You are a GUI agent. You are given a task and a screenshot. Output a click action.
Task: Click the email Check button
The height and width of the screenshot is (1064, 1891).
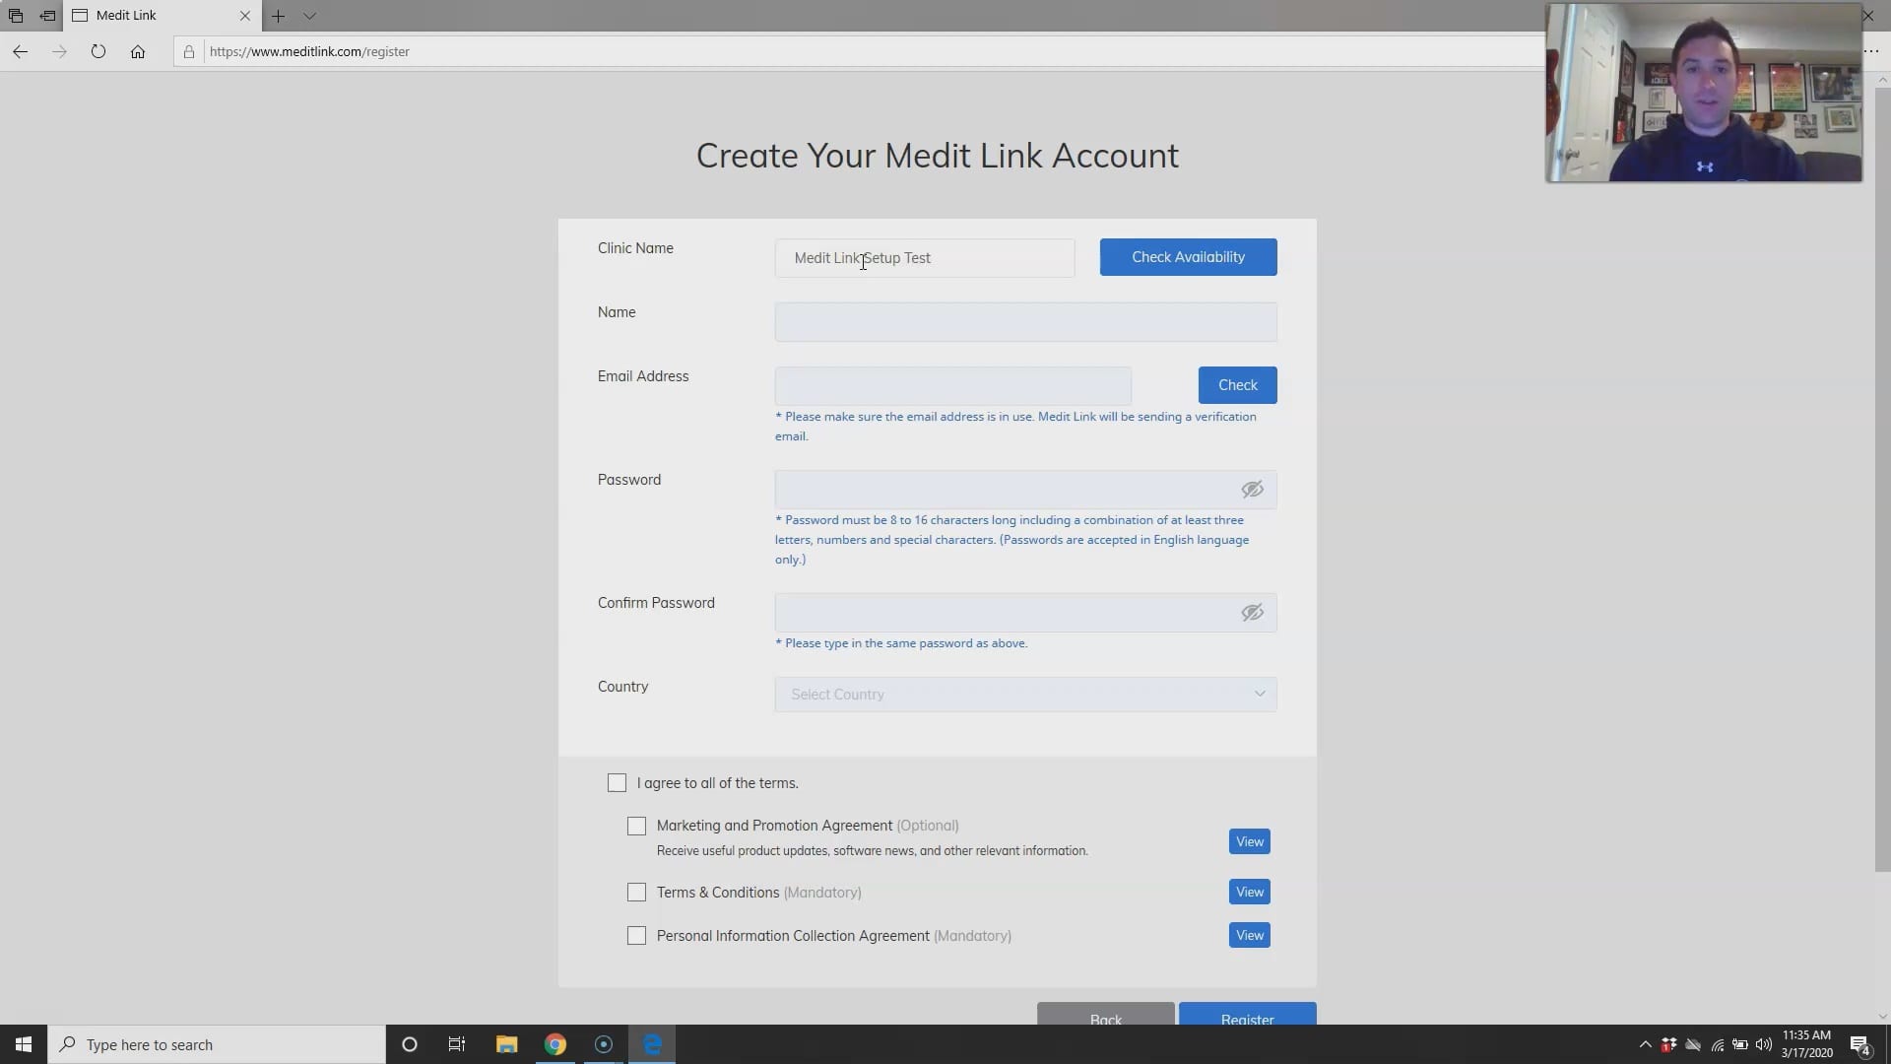(1237, 385)
